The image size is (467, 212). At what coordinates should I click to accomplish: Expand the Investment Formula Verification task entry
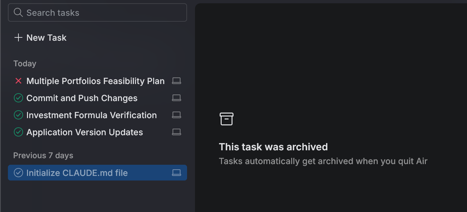pyautogui.click(x=92, y=115)
